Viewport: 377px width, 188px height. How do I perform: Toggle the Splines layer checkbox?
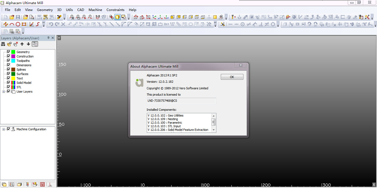tap(9, 69)
